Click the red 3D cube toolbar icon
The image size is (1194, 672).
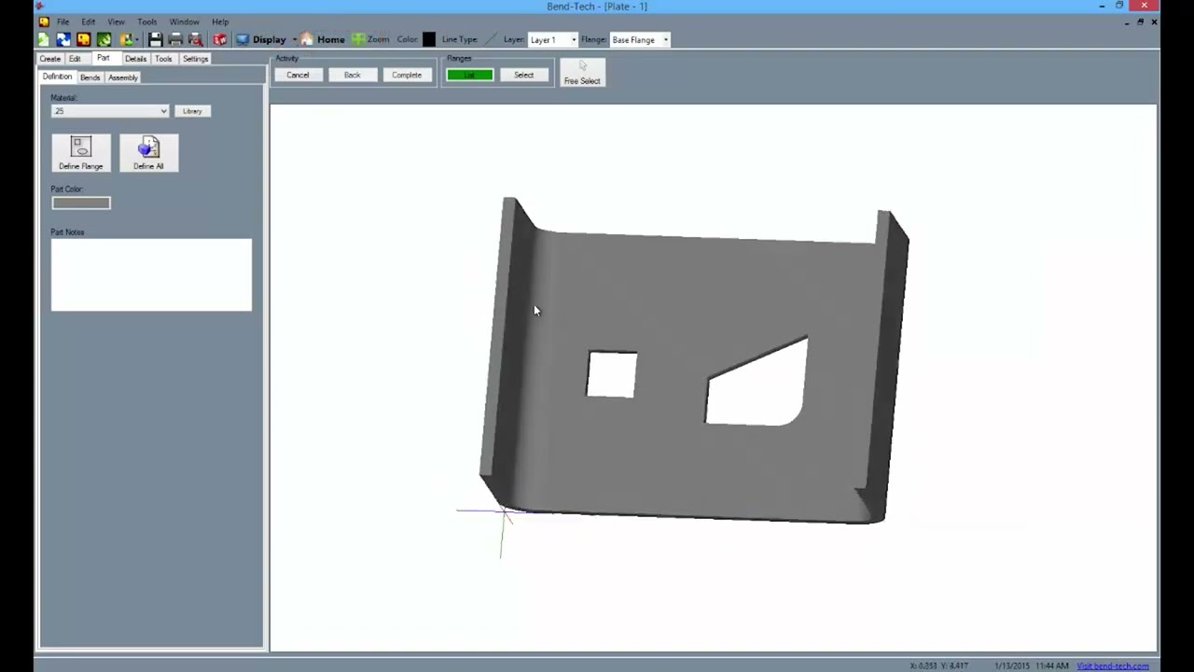[220, 39]
